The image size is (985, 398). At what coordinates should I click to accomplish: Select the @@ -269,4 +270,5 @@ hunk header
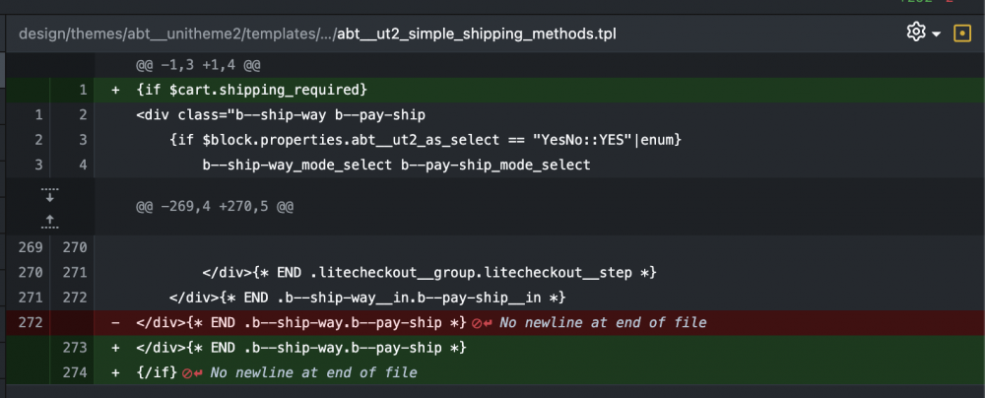coord(215,206)
